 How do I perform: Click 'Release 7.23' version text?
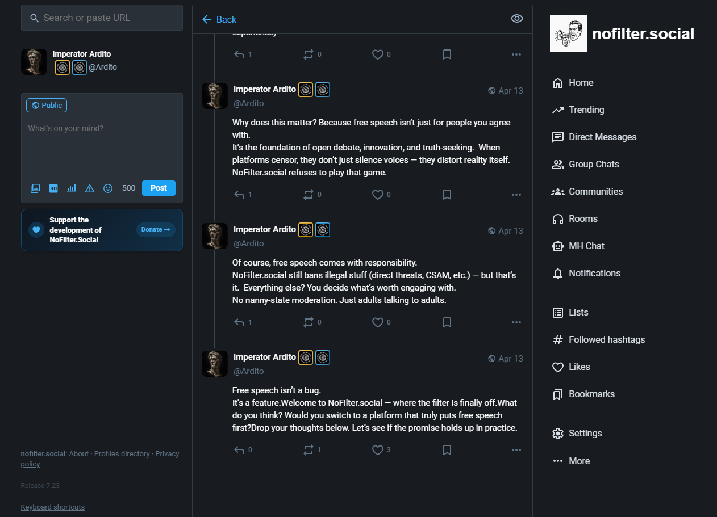(x=40, y=486)
